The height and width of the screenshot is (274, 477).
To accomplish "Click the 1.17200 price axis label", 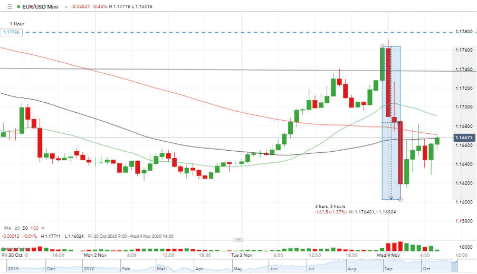I will [x=464, y=88].
